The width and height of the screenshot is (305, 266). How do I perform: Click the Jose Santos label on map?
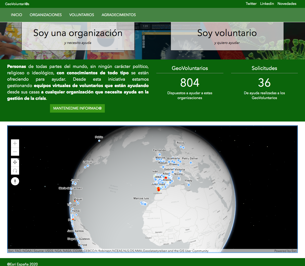[x=75, y=231]
